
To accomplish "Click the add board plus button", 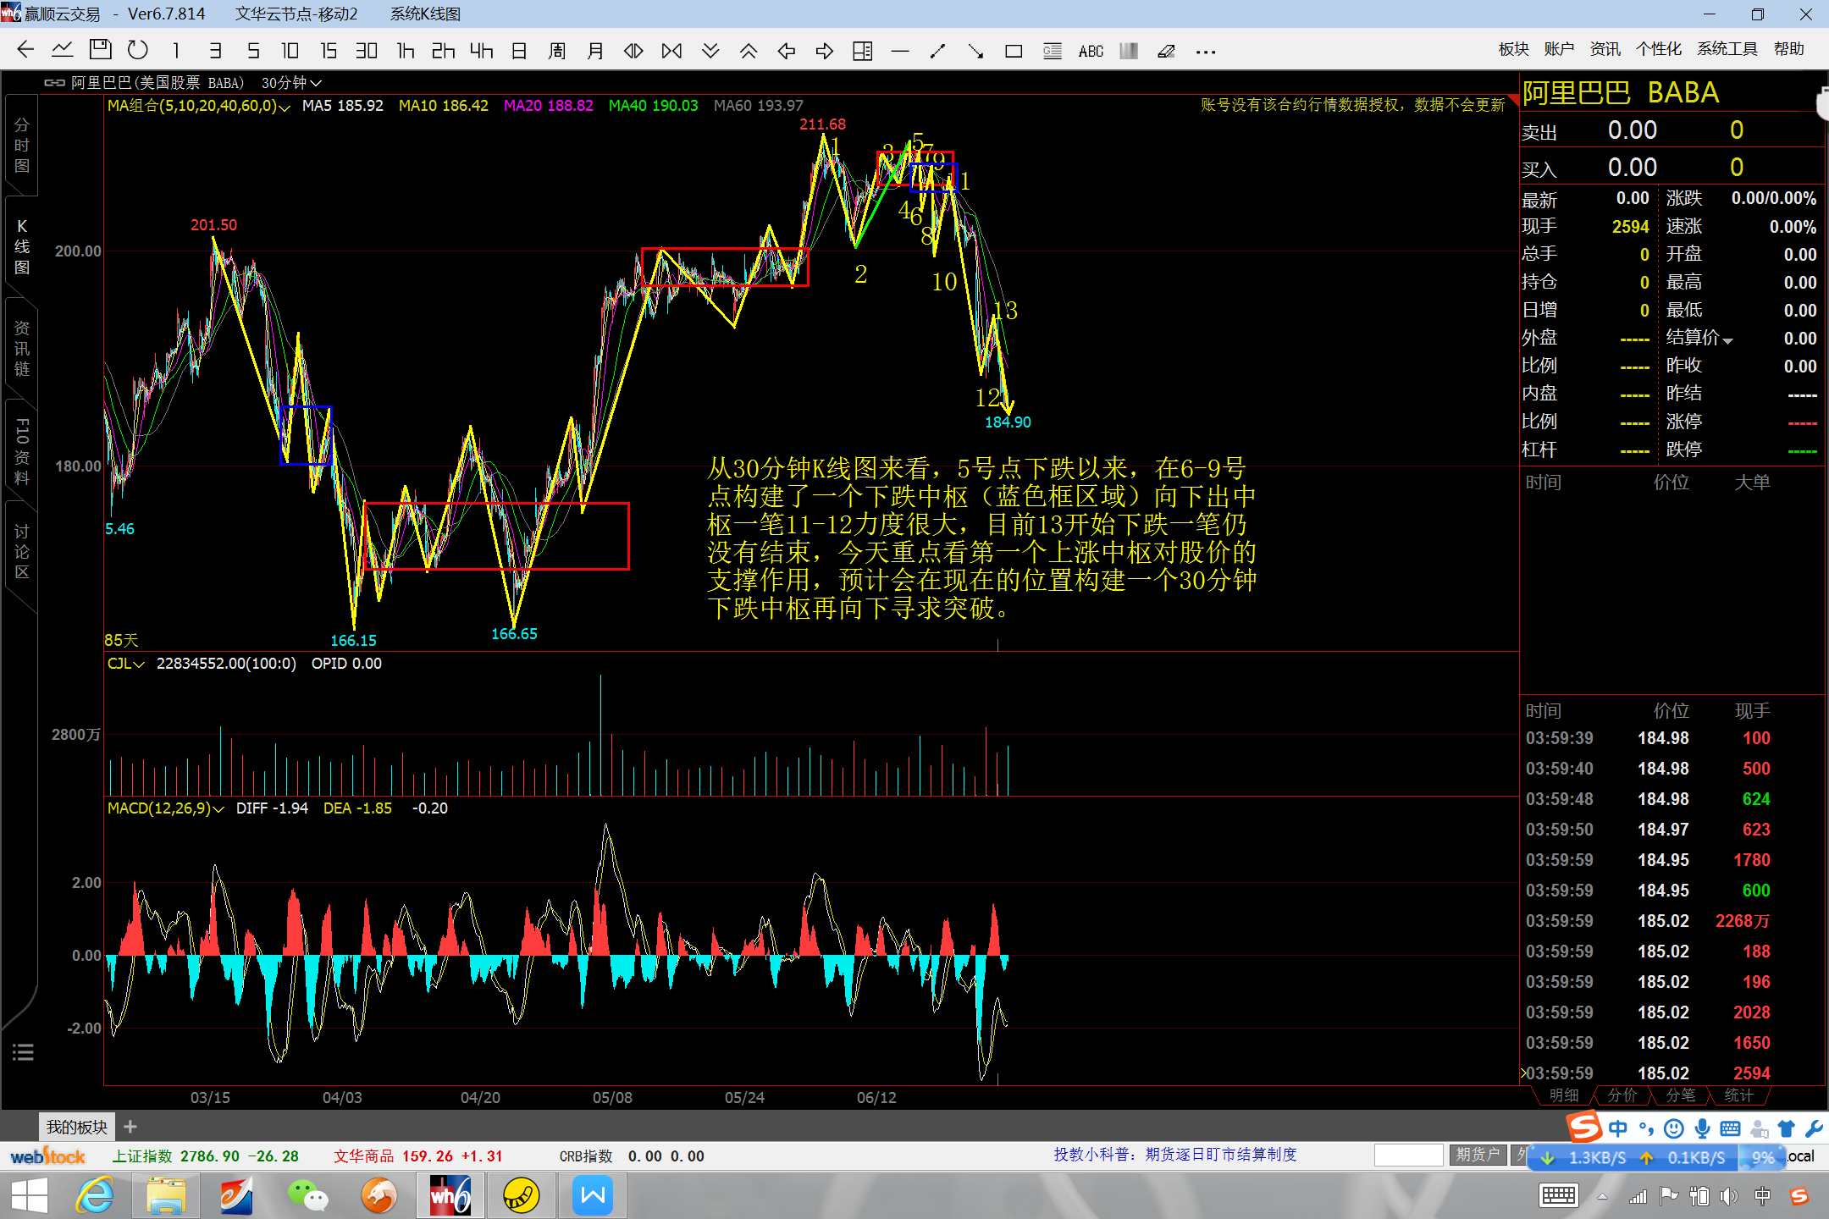I will (130, 1127).
